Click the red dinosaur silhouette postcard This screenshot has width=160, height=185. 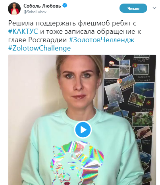click(x=144, y=132)
